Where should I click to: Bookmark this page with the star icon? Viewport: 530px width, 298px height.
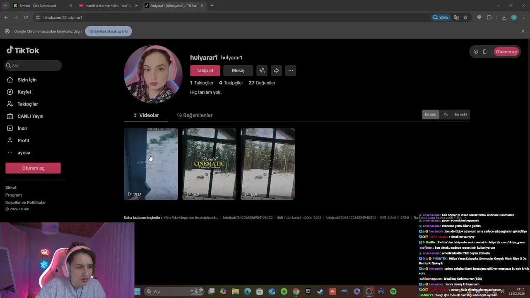click(465, 17)
